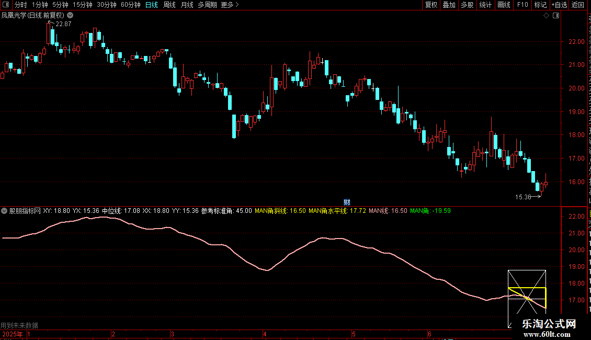Click the 中位线: 17.08 value

click(x=121, y=211)
